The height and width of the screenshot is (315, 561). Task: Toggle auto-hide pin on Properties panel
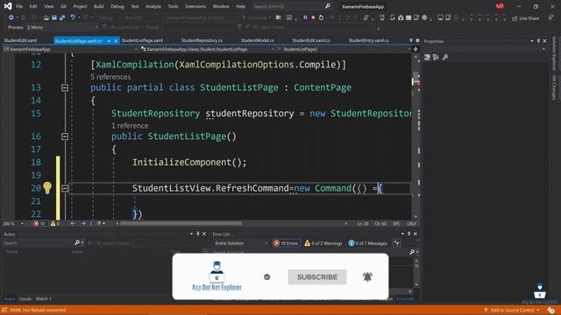tap(538, 41)
